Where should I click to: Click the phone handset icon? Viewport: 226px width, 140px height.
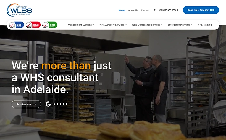coord(156,10)
